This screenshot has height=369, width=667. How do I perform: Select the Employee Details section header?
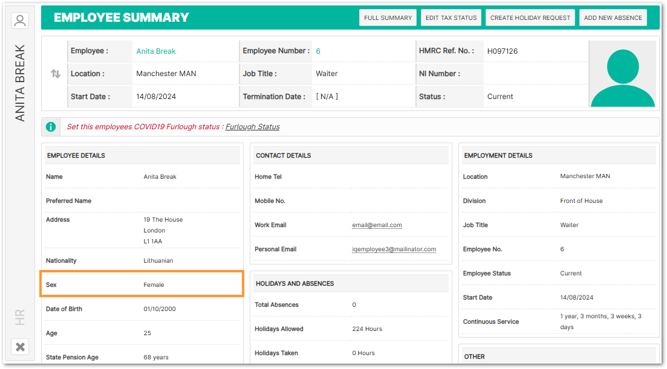[76, 156]
